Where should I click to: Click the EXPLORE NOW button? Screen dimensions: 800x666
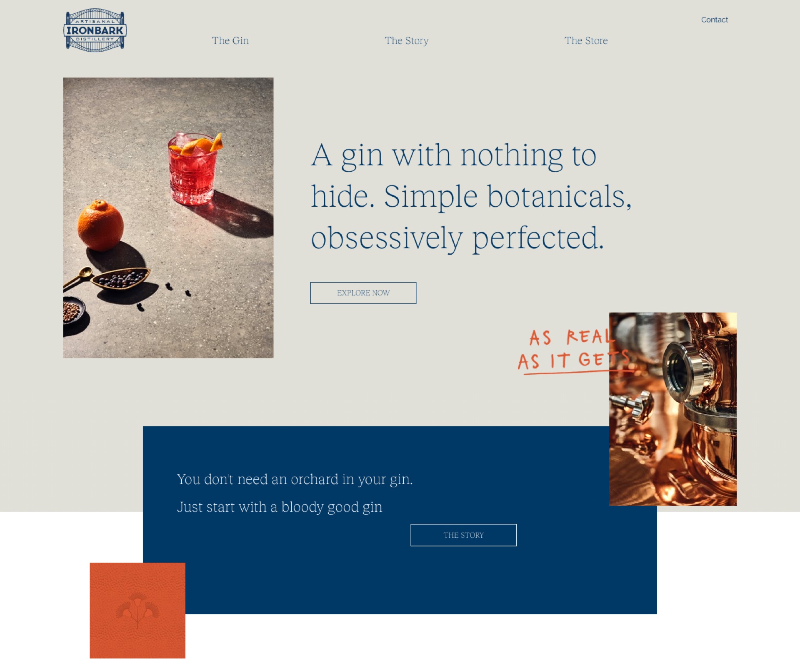click(363, 293)
